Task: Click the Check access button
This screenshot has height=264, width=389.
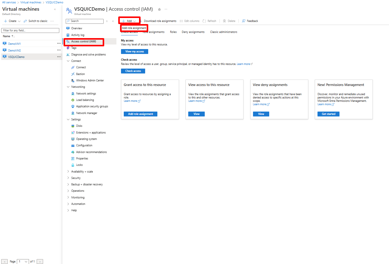Action: click(x=133, y=71)
